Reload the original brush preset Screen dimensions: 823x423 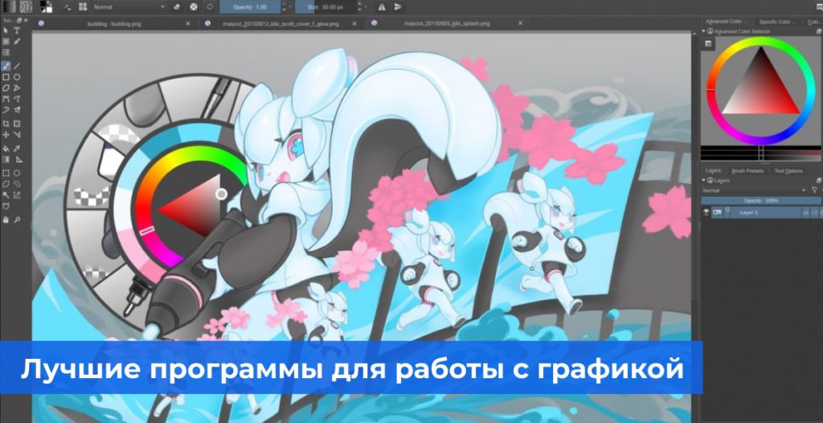(x=210, y=6)
